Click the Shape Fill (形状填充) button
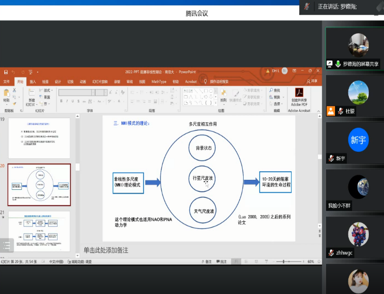 click(x=253, y=90)
